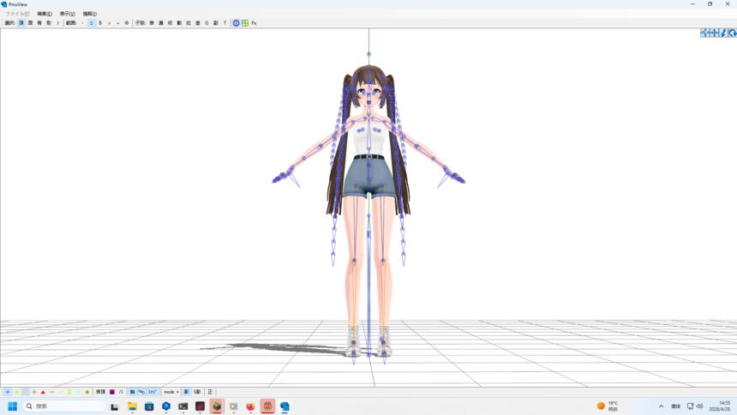This screenshot has width=737, height=415.
Task: Toggle the orange square display icon
Action: click(x=26, y=392)
